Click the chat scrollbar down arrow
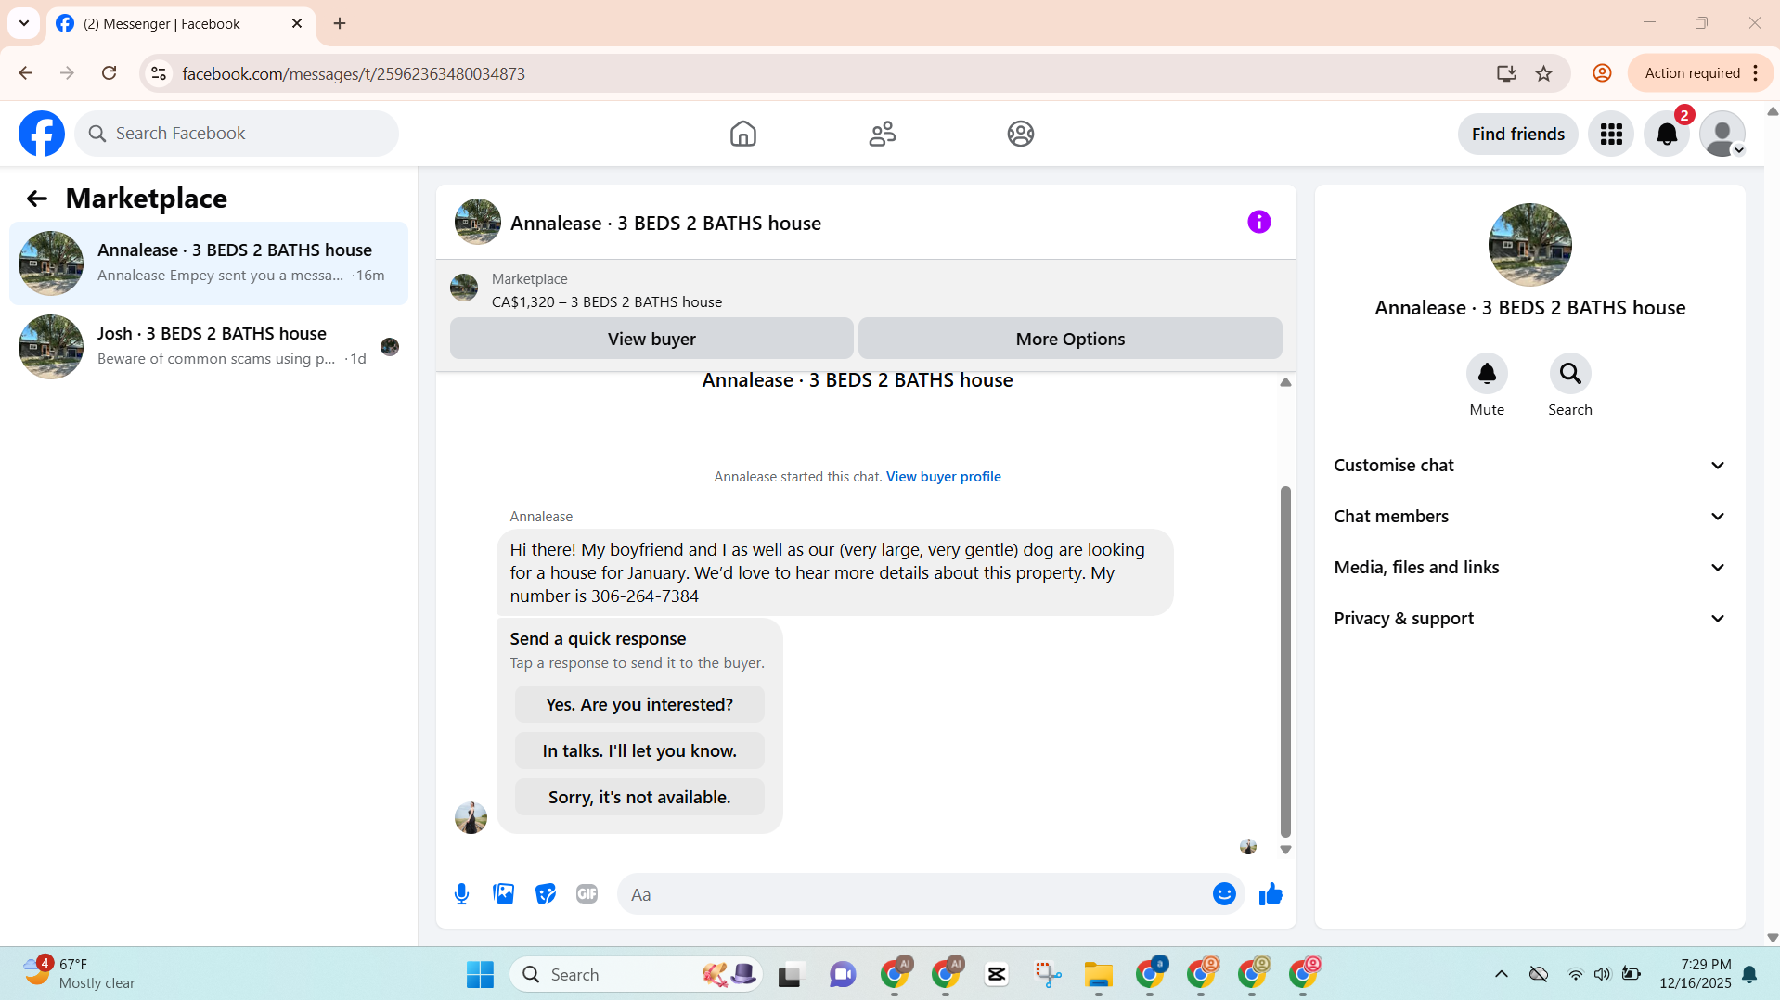The image size is (1780, 1000). click(x=1285, y=850)
